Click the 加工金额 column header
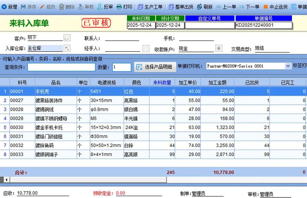This screenshot has height=198, width=307. coord(217,82)
